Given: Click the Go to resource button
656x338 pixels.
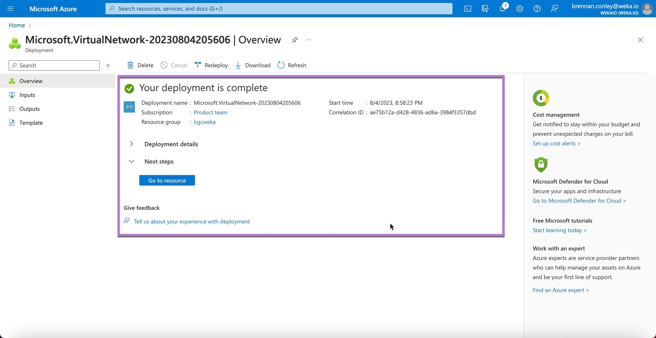Looking at the screenshot, I should [x=167, y=180].
